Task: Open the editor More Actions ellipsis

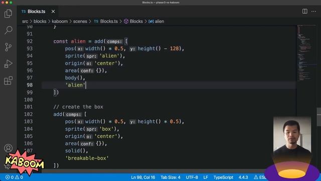Action: point(313,11)
